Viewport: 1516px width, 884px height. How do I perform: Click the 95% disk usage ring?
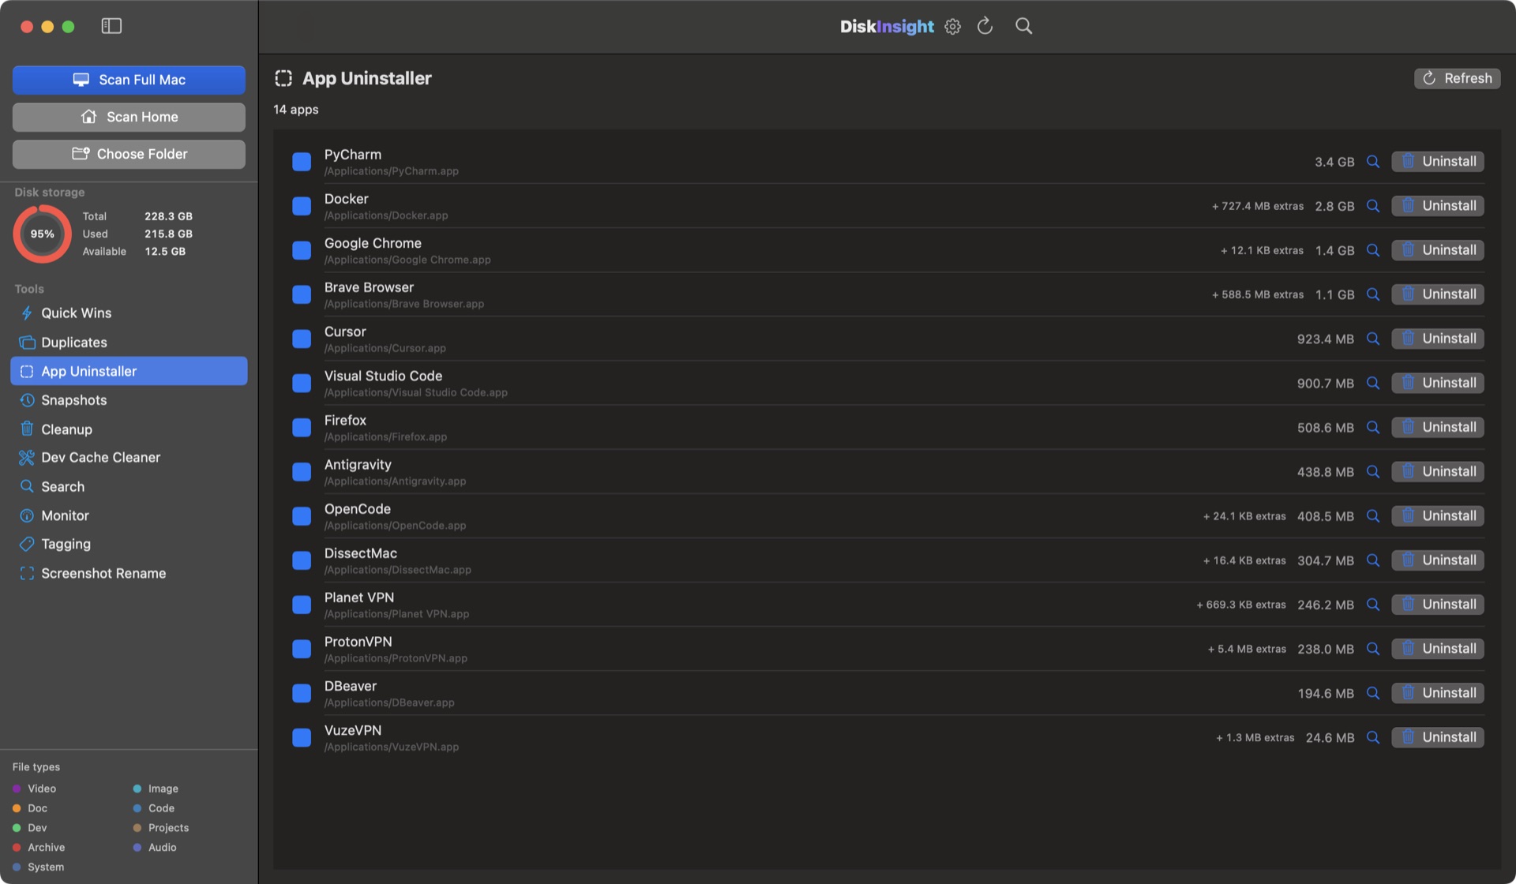click(x=43, y=234)
